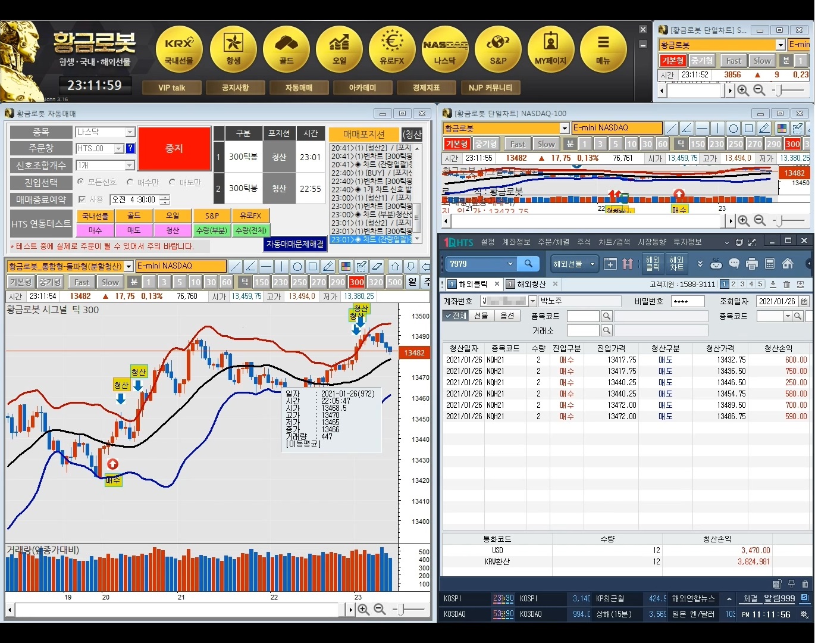Select 모든신호 radio button
This screenshot has height=643, width=815.
coord(80,182)
